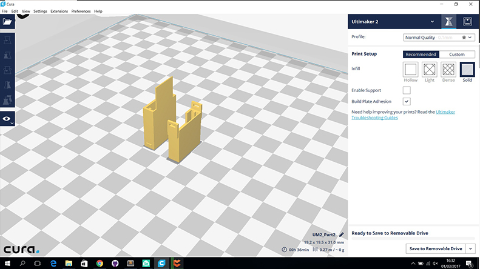The width and height of the screenshot is (480, 269).
Task: Select the Per Model Settings tool
Action: tap(7, 99)
